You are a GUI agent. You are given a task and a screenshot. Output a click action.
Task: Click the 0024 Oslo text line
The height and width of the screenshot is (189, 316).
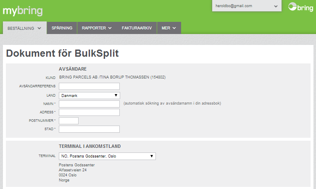68,175
